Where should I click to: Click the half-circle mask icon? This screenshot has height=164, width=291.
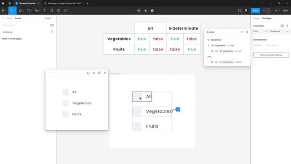pos(152,11)
